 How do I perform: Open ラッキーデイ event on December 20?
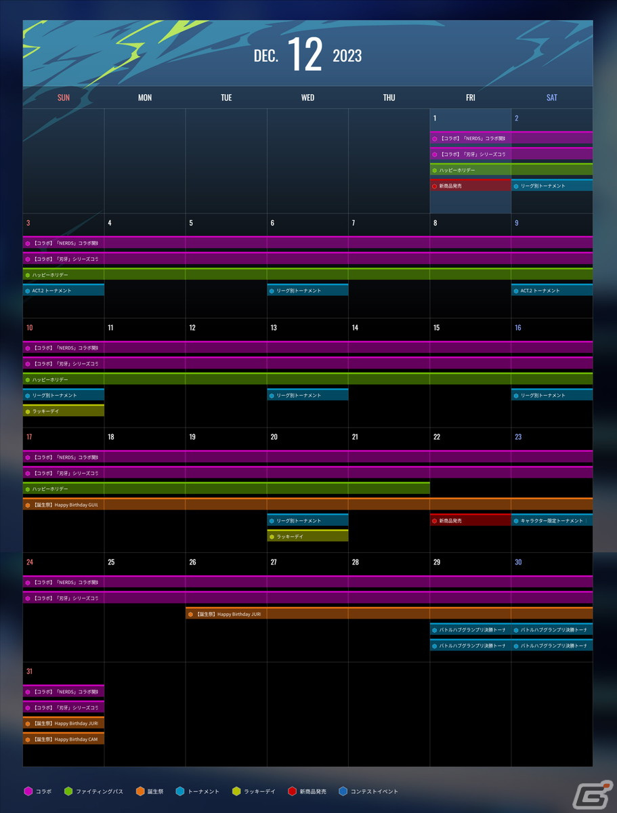pyautogui.click(x=307, y=536)
